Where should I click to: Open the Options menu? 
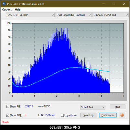click(7, 10)
